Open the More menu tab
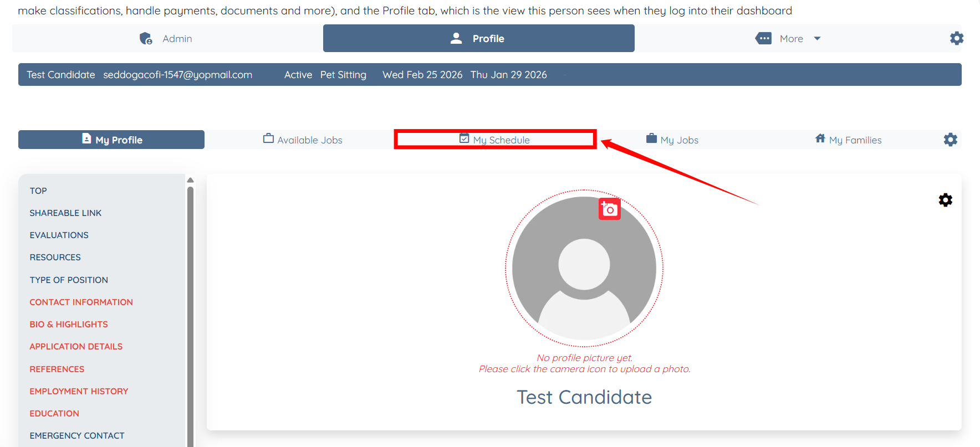Viewport: 980px width, 447px height. pos(787,38)
